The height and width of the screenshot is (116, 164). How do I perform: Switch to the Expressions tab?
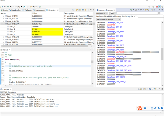click(40, 10)
